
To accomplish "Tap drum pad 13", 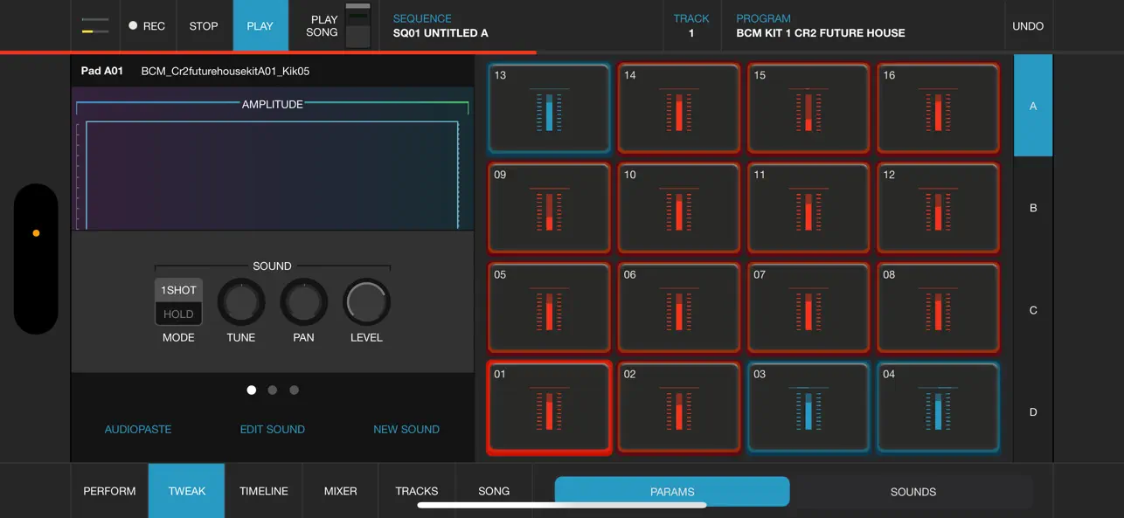I will (549, 107).
